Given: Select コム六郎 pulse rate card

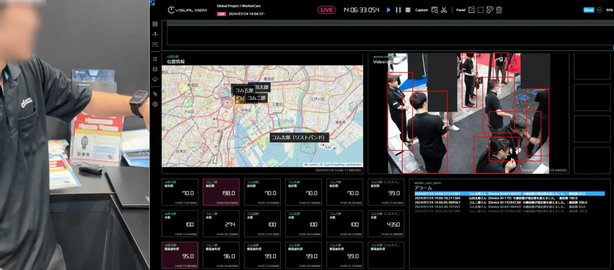Looking at the screenshot, I should (345, 192).
